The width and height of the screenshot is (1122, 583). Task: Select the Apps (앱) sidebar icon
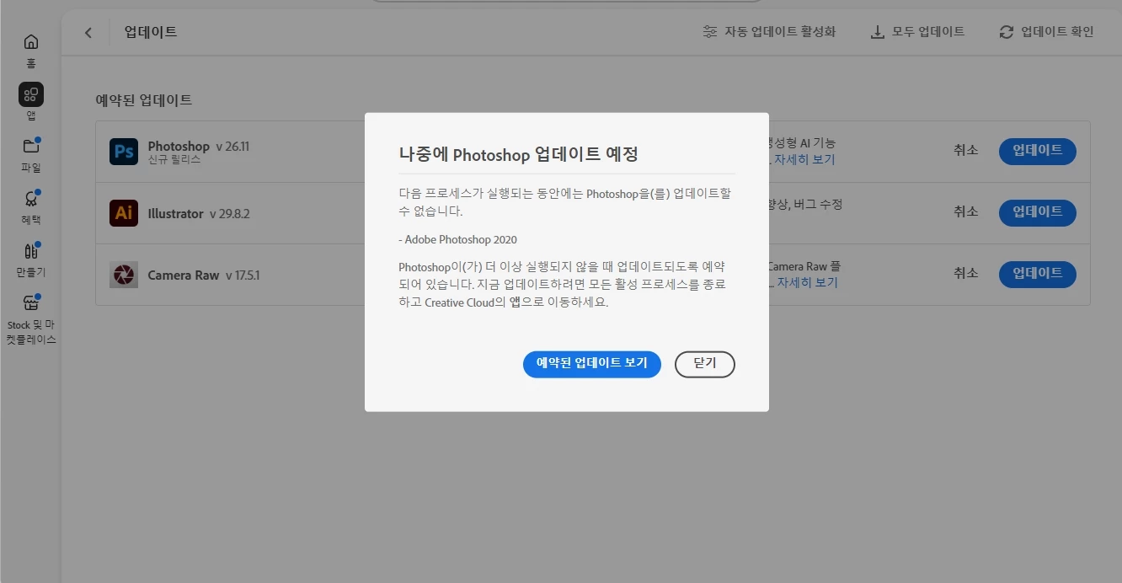point(30,94)
